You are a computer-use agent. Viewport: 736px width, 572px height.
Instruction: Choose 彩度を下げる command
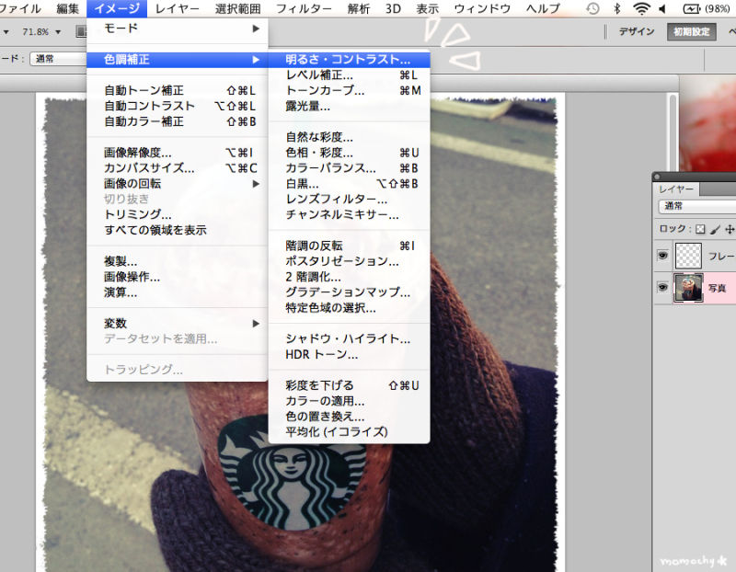[349, 385]
